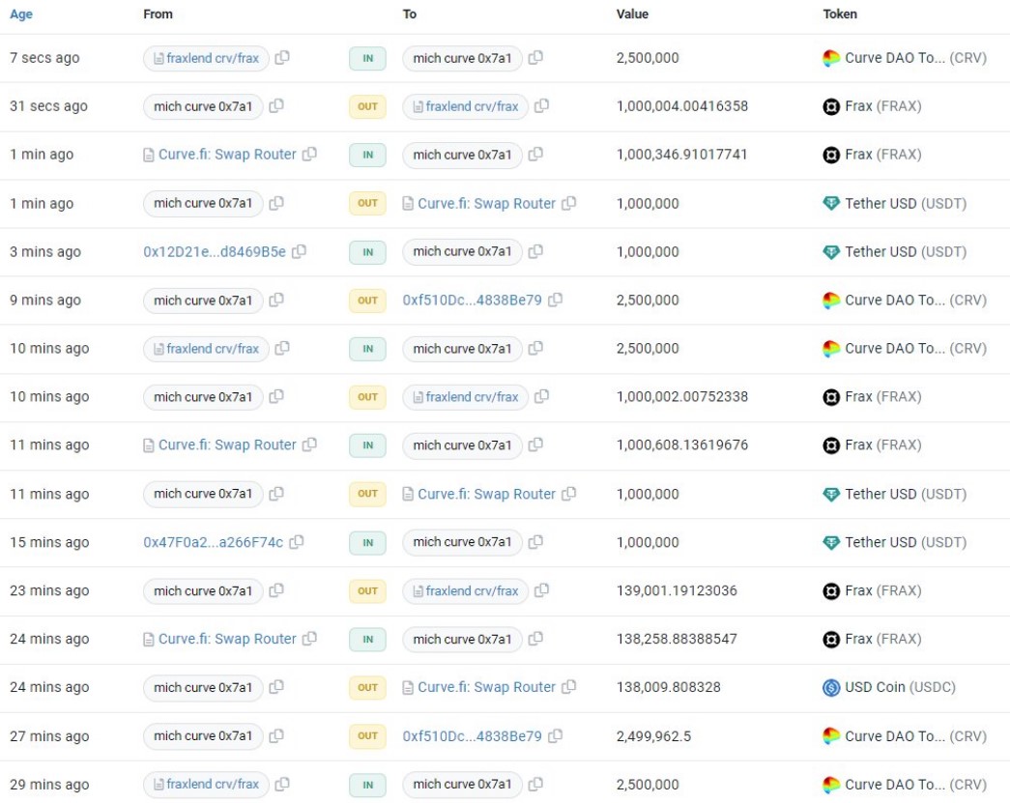Select mich curve 0x7a1 recipient in 15 mins ago row
This screenshot has height=803, width=1010.
pyautogui.click(x=462, y=542)
